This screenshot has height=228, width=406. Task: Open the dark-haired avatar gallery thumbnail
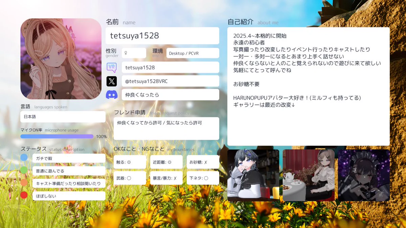[253, 175]
